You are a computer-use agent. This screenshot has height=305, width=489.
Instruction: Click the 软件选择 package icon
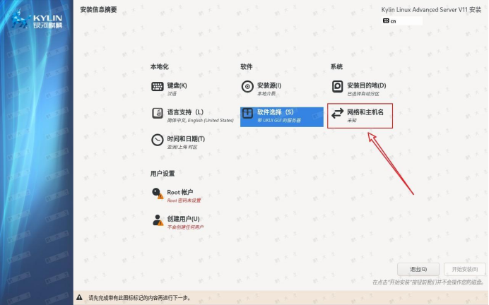click(x=247, y=113)
